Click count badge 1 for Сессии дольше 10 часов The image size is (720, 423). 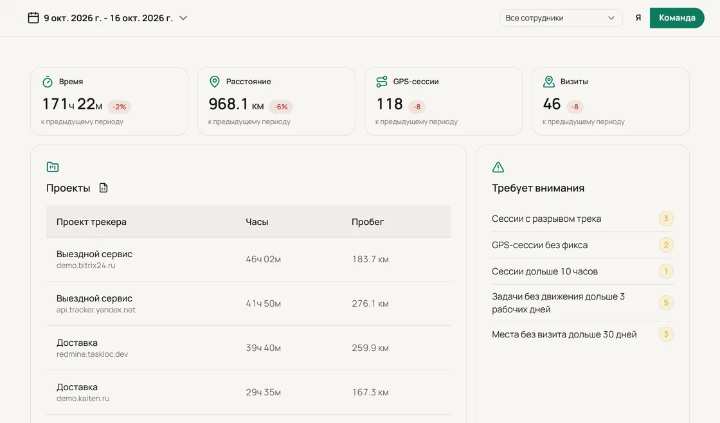[x=666, y=271]
